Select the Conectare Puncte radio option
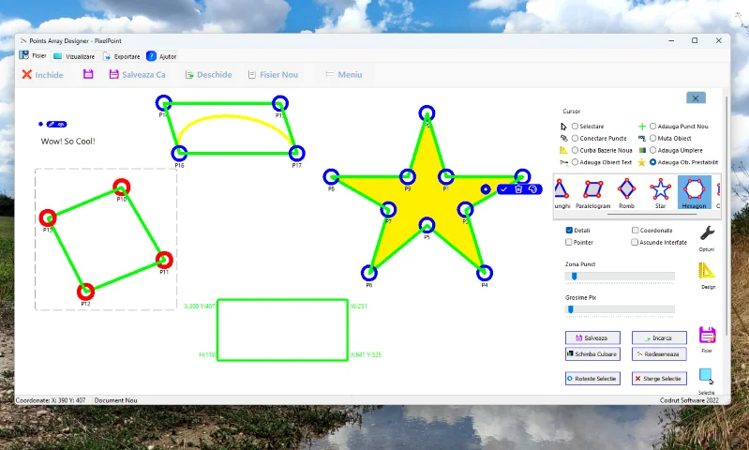 575,138
